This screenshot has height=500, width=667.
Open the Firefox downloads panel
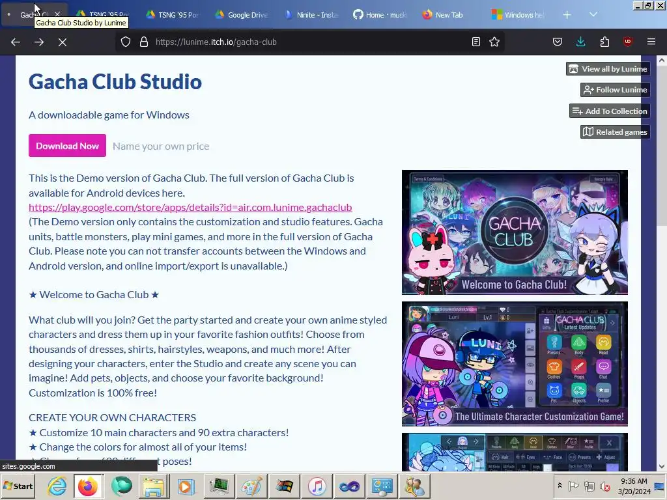pos(580,42)
